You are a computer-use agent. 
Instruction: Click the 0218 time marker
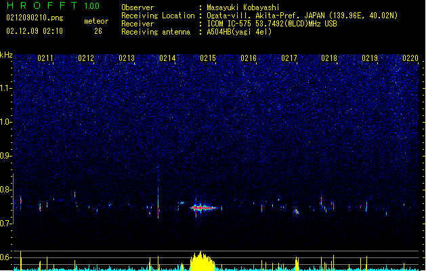(329, 58)
